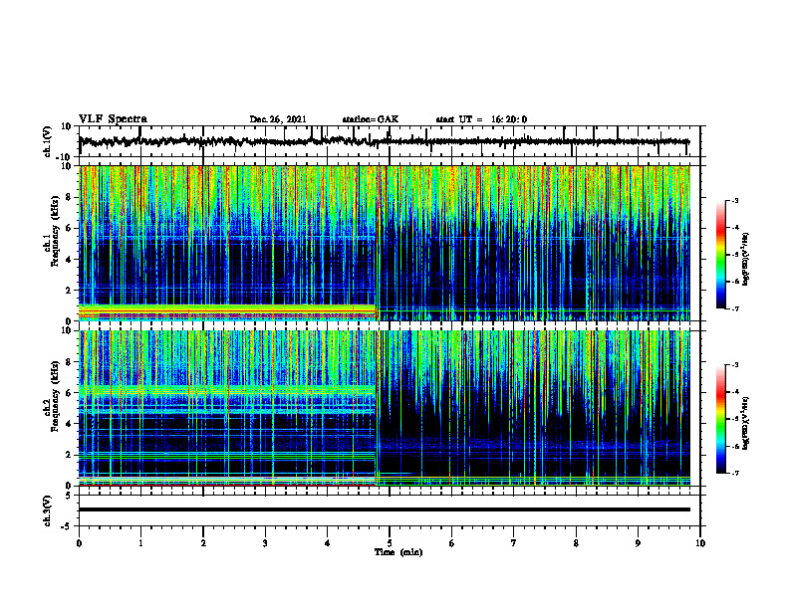Viewport: 789px width, 609px height.
Task: Click the "1" tick on the time axis
Action: click(140, 543)
